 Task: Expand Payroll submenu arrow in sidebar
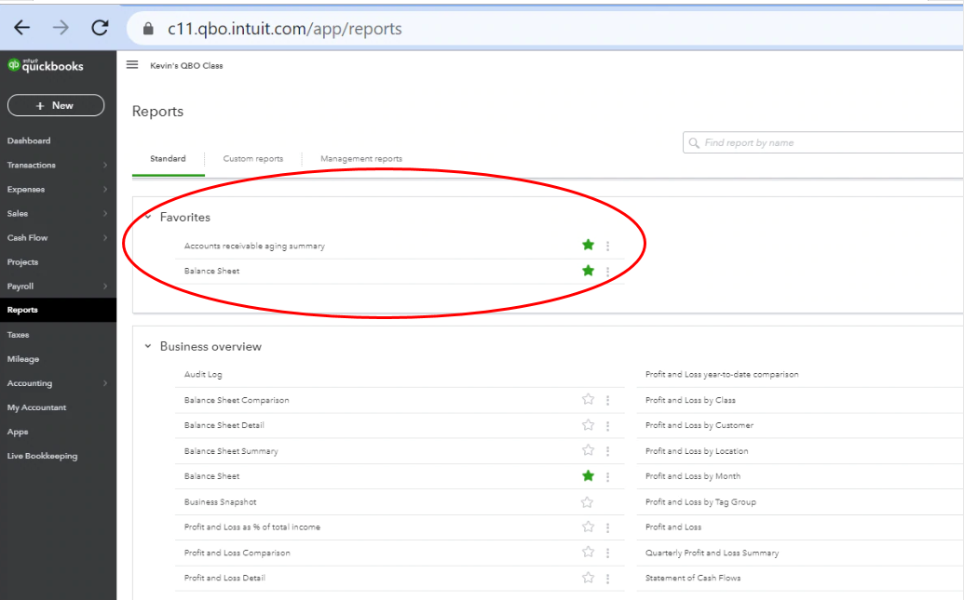click(105, 287)
